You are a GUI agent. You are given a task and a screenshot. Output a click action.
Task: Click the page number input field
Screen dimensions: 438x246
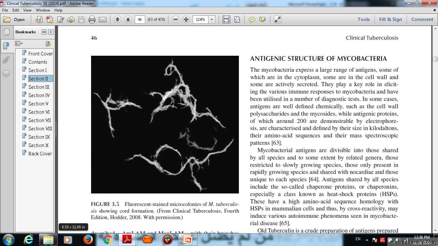140,20
